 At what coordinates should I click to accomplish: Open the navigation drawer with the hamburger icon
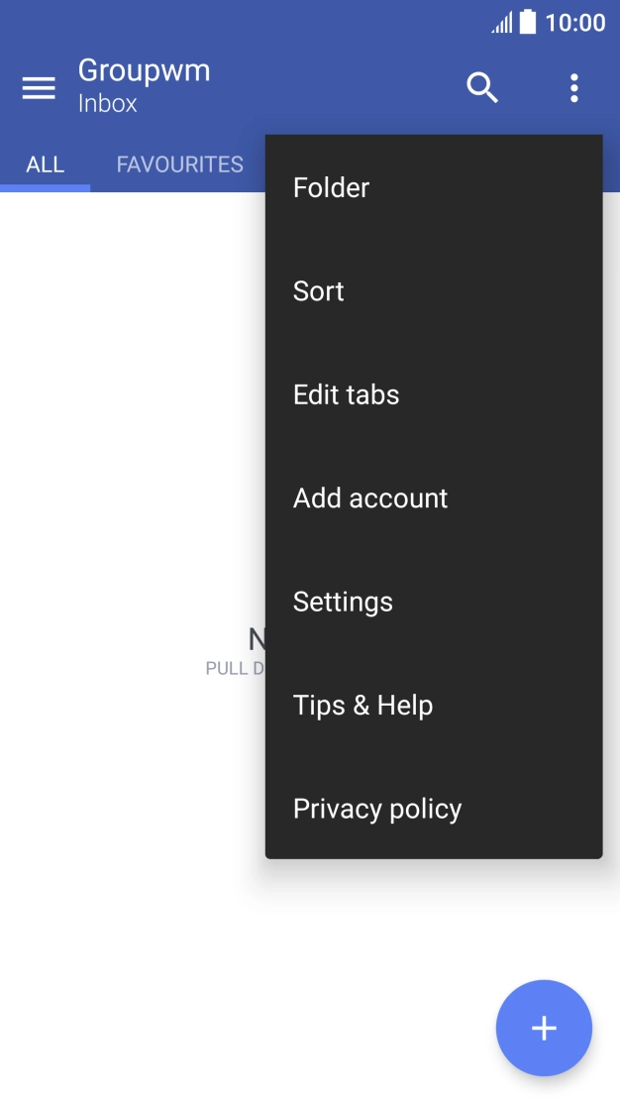tap(39, 87)
